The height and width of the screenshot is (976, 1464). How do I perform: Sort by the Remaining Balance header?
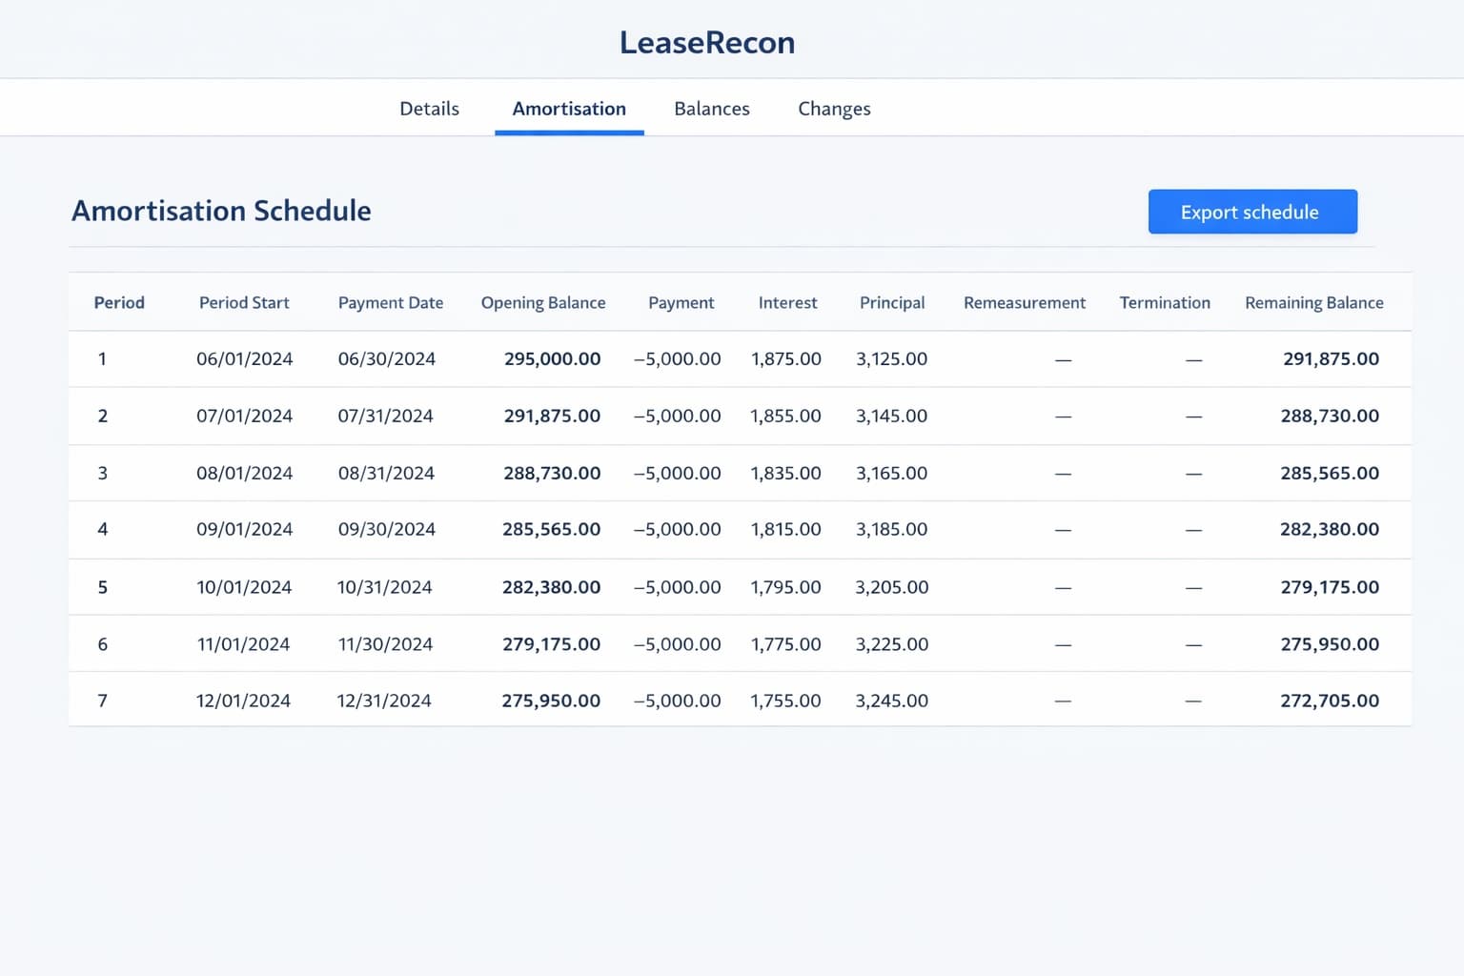pos(1313,302)
